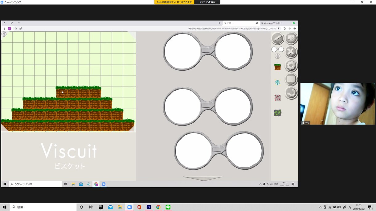Screen dimensions: 376x211
Task: Open Premiere Pro from the local taskbar
Action: coord(149,207)
